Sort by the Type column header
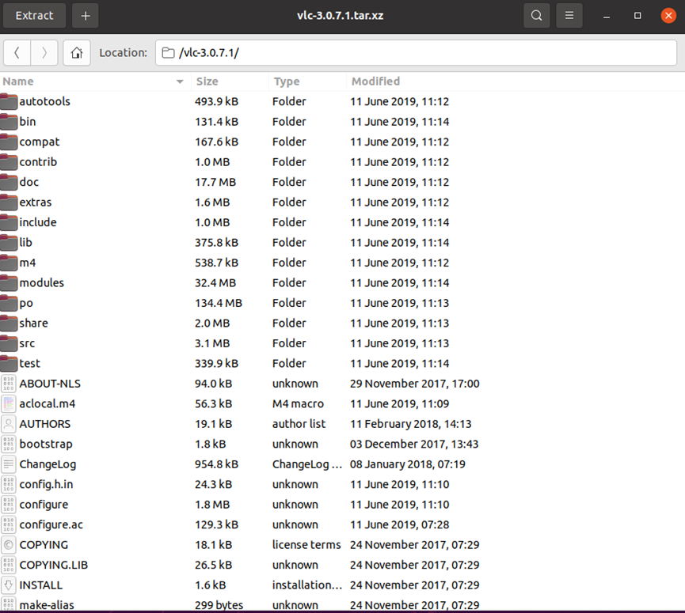Image resolution: width=685 pixels, height=613 pixels. (x=307, y=81)
